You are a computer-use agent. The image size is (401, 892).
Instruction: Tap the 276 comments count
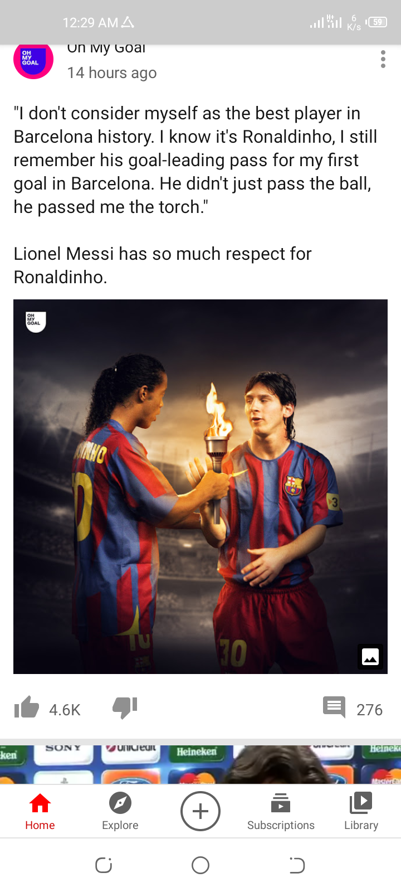(x=369, y=710)
